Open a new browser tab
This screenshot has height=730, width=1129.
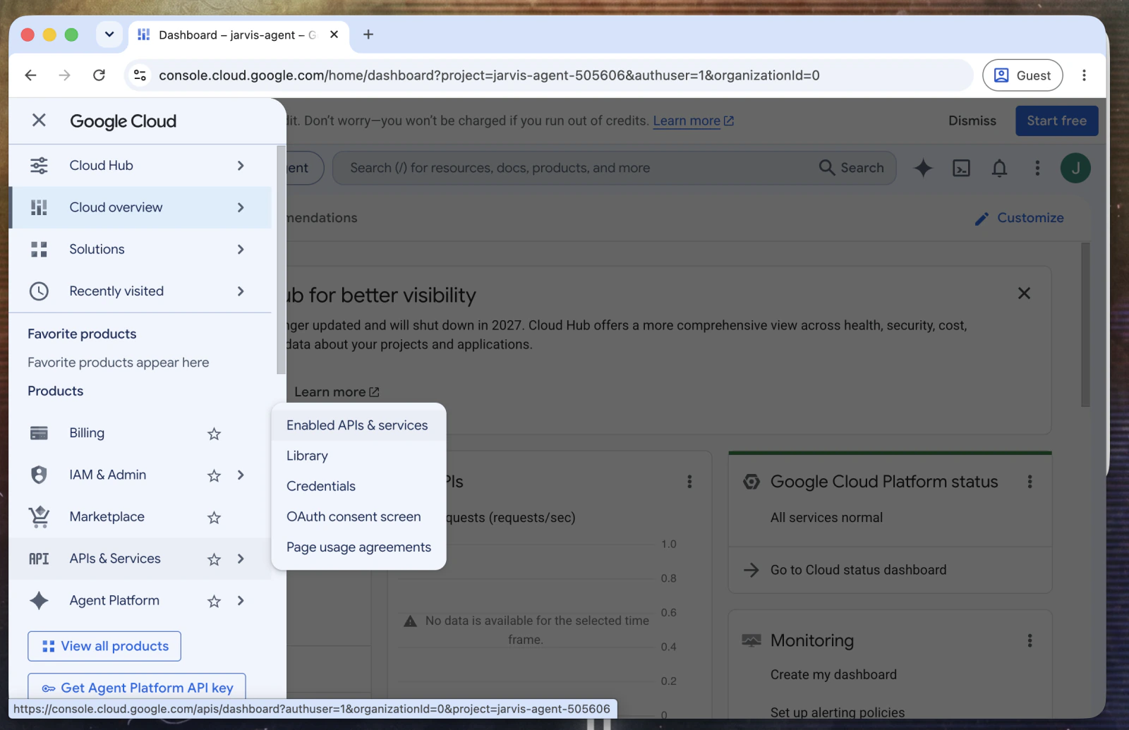click(x=368, y=35)
